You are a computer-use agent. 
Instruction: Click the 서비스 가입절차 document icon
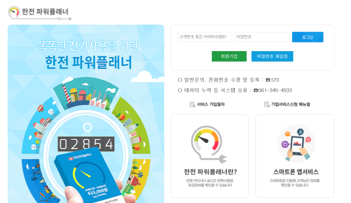point(192,105)
